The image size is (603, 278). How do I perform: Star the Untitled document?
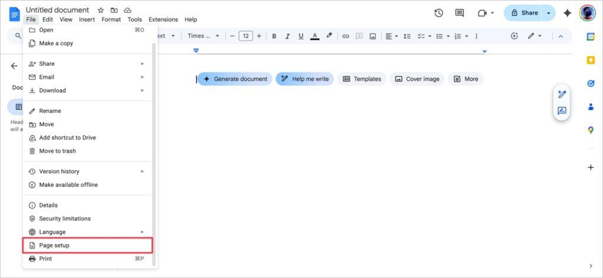(101, 11)
